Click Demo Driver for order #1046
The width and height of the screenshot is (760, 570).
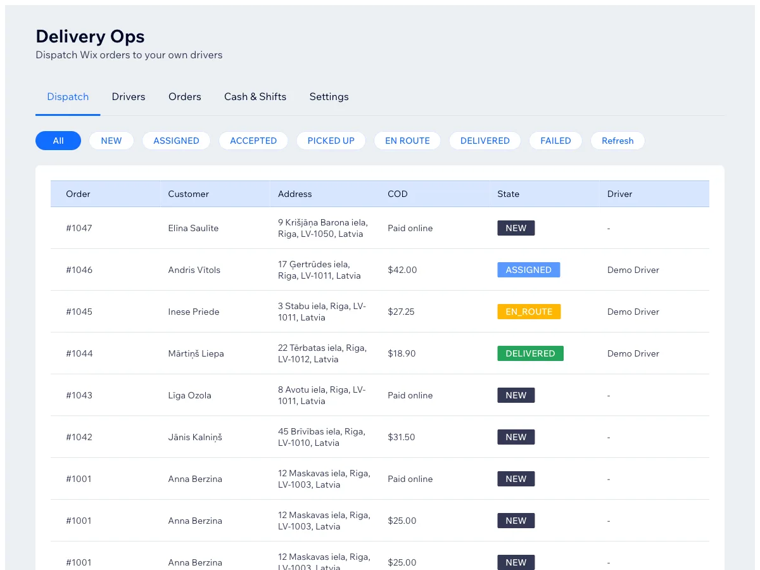pos(633,270)
